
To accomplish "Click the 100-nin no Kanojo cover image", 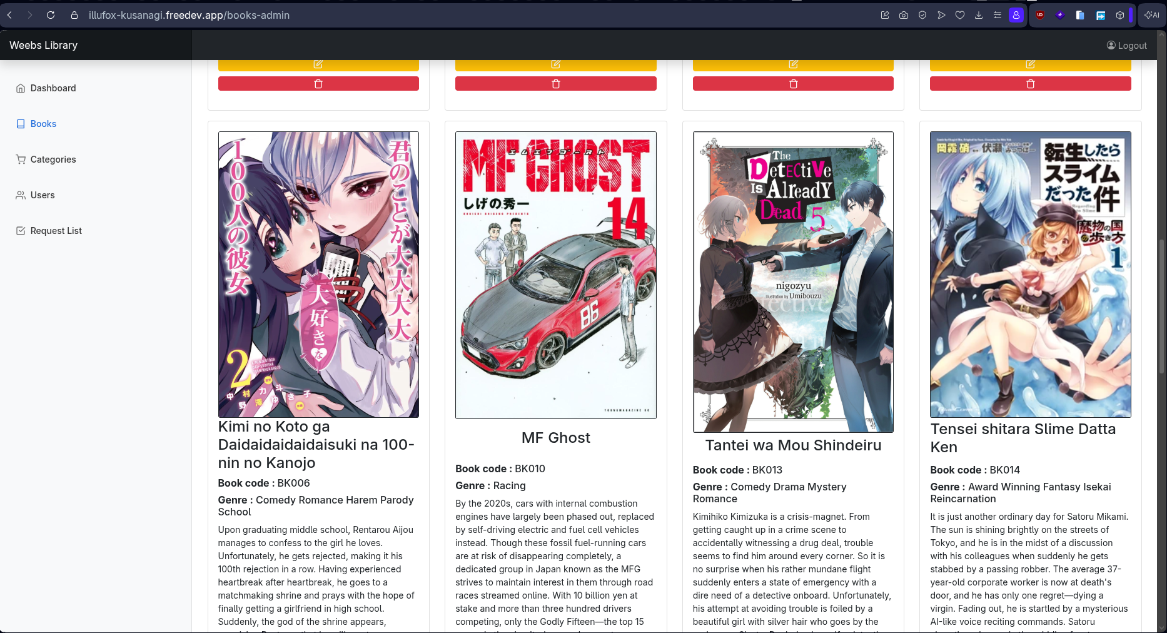I will tap(318, 275).
